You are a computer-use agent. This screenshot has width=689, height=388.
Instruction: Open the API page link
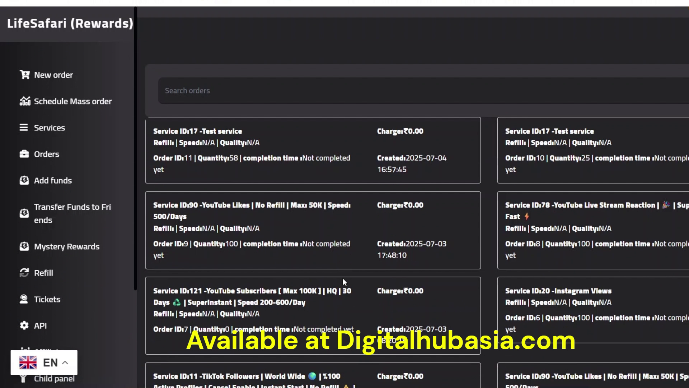click(x=40, y=325)
